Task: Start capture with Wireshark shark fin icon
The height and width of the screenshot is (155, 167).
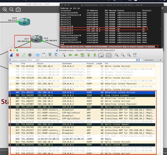Action: (x=12, y=55)
